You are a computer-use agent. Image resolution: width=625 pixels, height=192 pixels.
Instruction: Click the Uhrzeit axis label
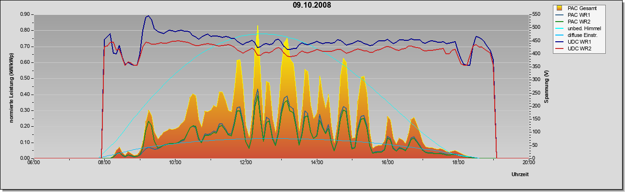pyautogui.click(x=520, y=175)
